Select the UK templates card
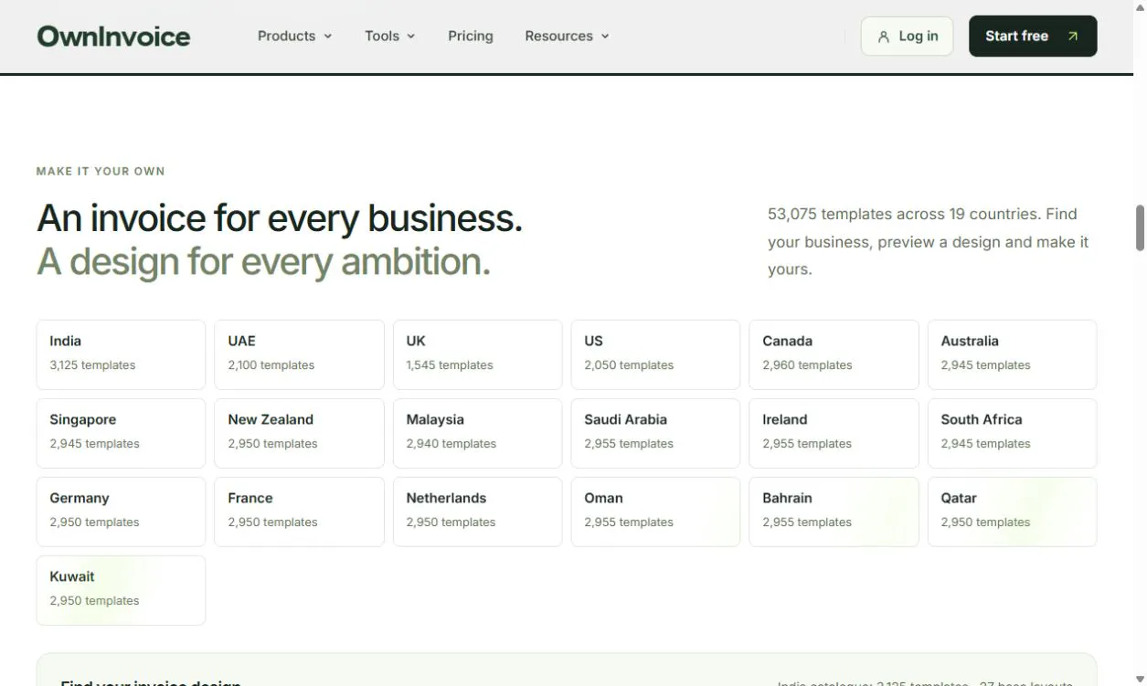1147x686 pixels. coord(478,354)
